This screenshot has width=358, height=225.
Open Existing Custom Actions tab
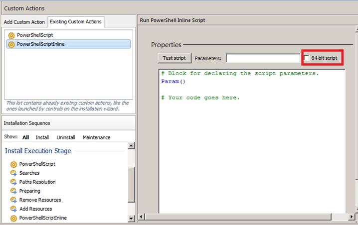pyautogui.click(x=76, y=21)
